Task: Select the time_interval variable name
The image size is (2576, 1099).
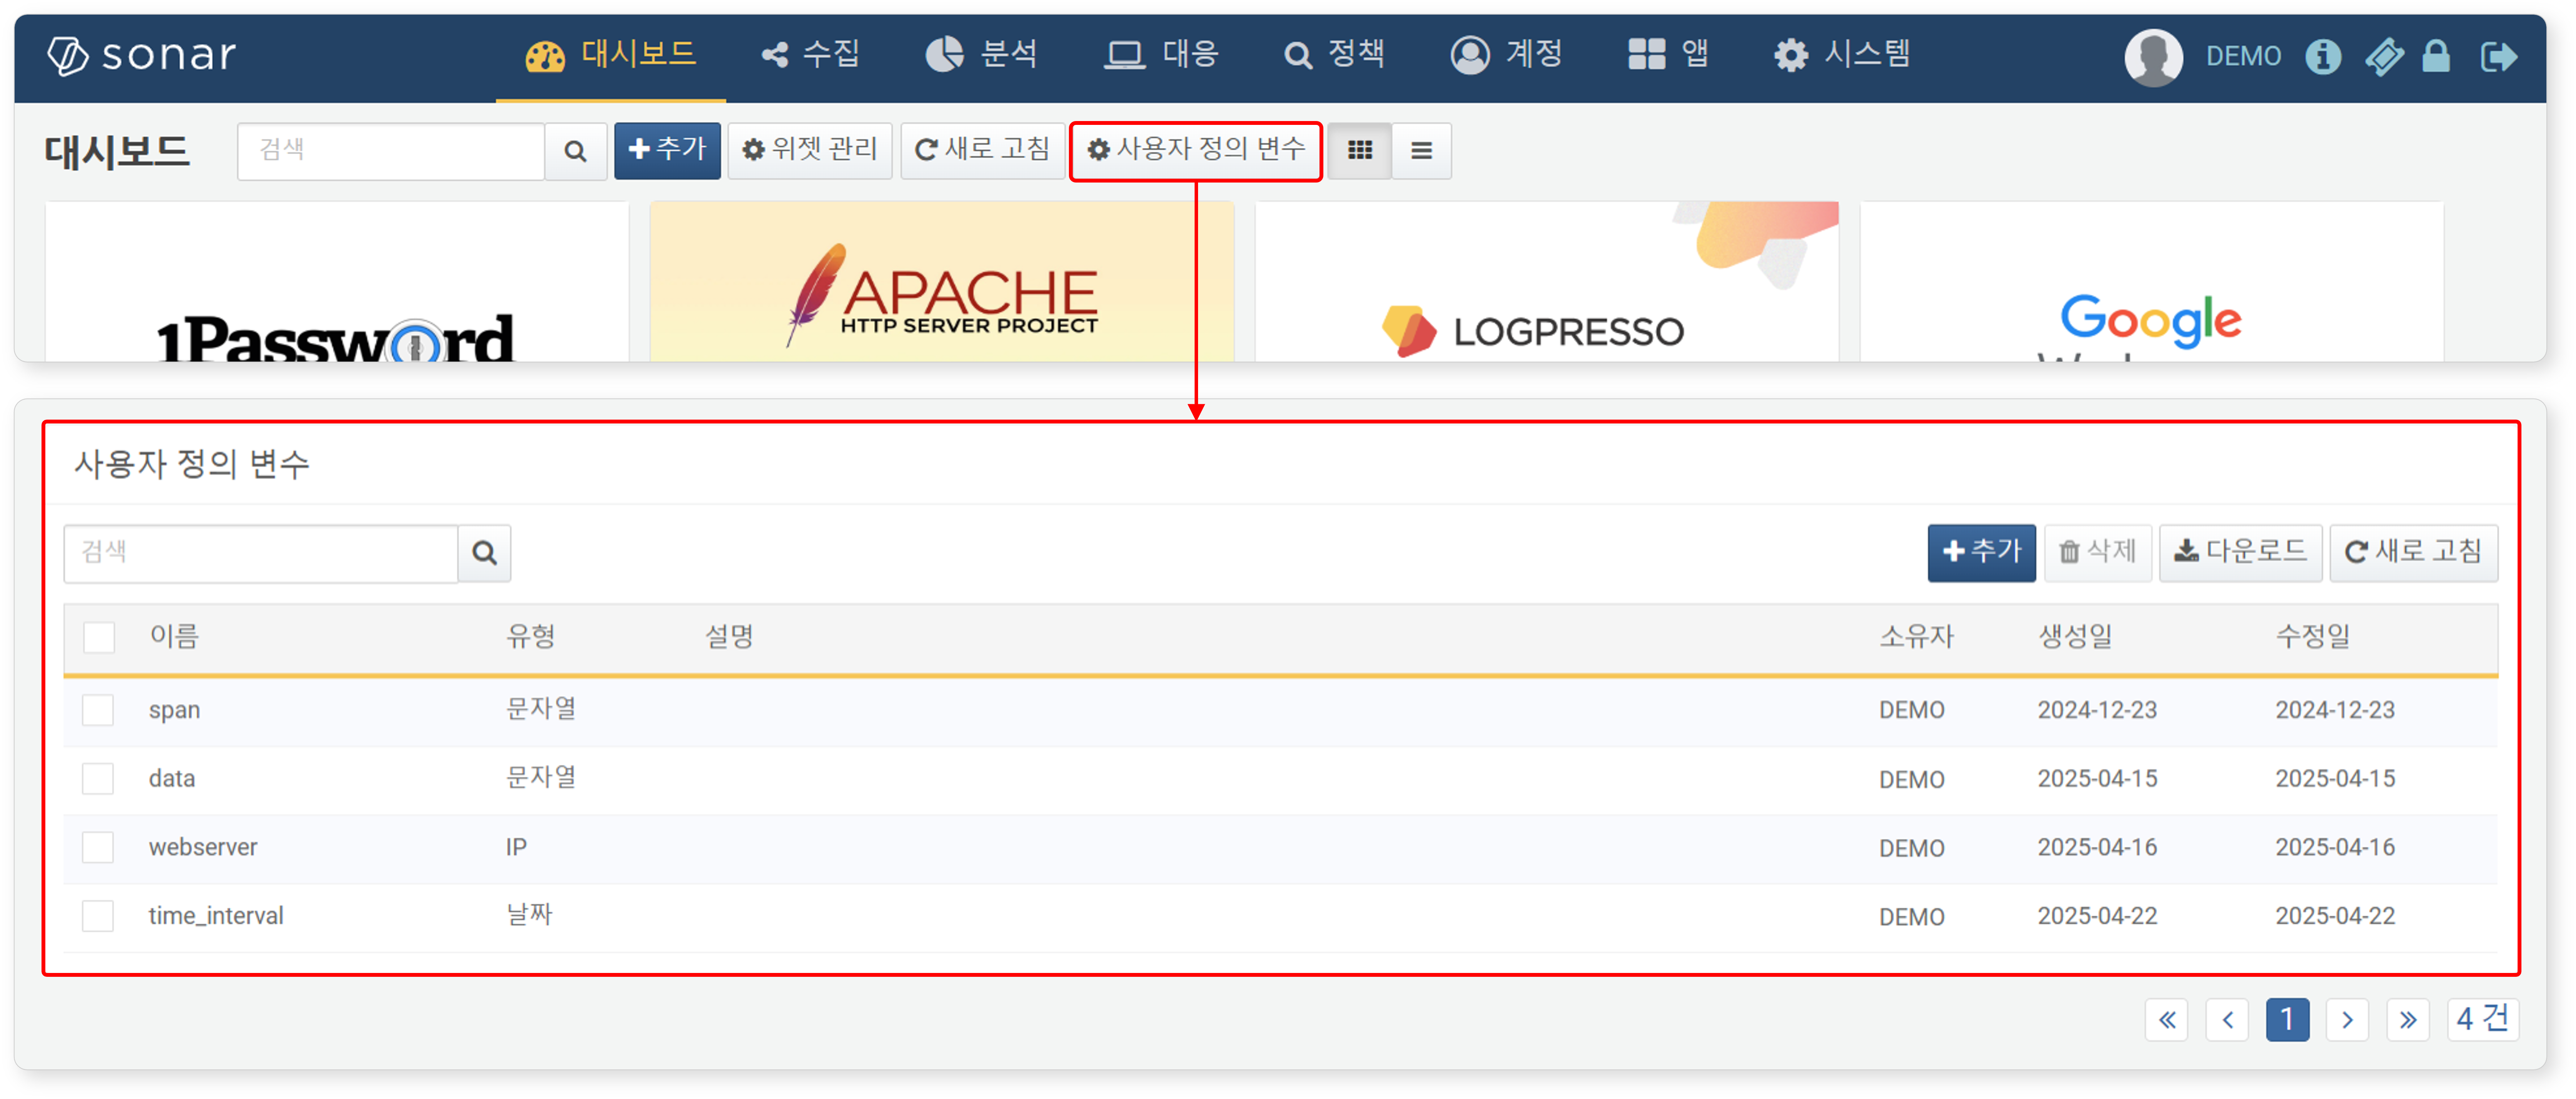Action: point(216,916)
